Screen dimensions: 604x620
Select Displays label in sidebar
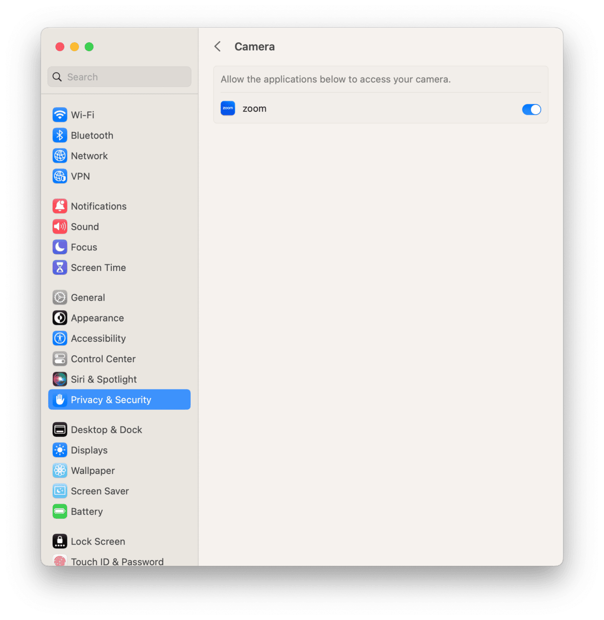[x=89, y=450]
